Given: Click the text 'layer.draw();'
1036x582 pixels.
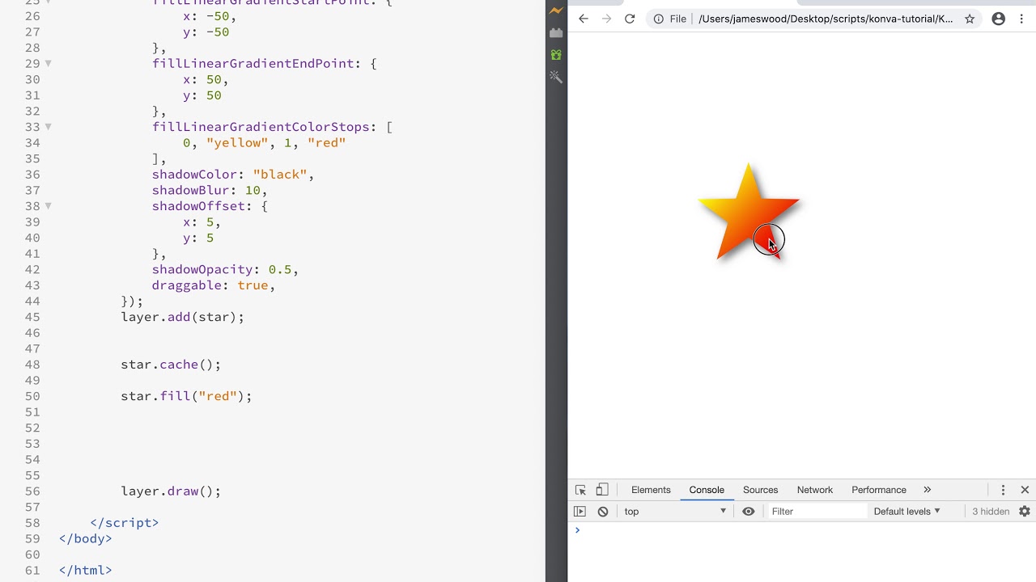Looking at the screenshot, I should [171, 491].
